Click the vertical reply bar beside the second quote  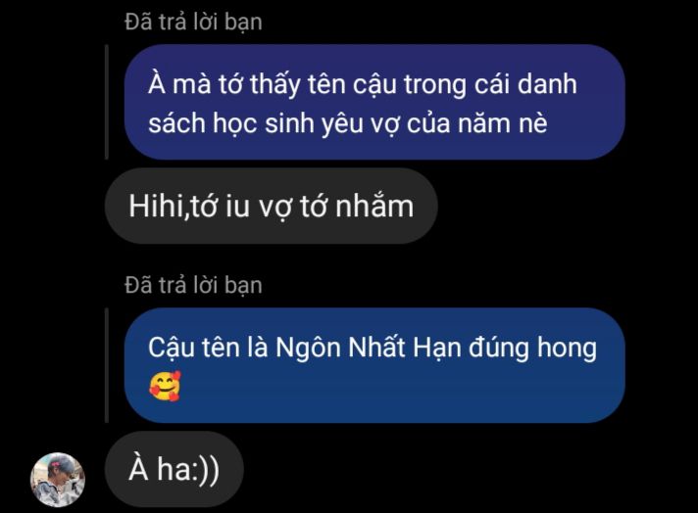(x=107, y=365)
